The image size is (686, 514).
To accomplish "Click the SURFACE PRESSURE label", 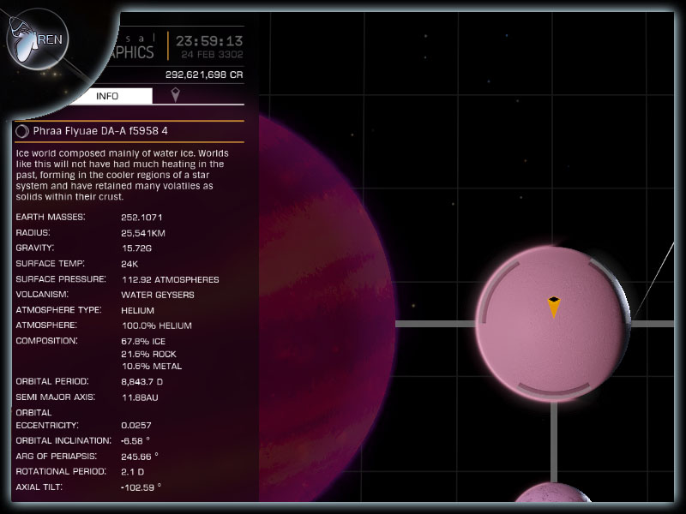I will click(x=61, y=279).
